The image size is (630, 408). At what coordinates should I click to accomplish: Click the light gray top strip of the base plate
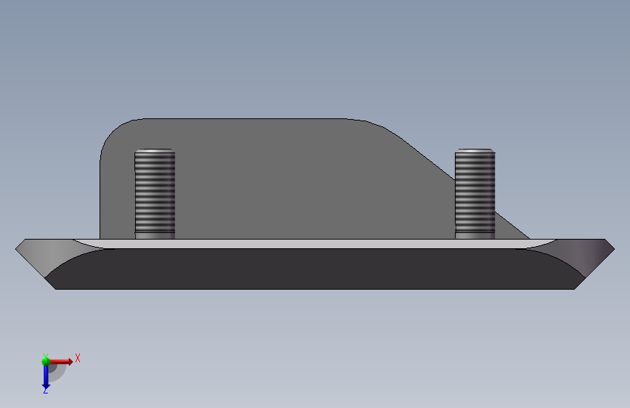tap(315, 243)
